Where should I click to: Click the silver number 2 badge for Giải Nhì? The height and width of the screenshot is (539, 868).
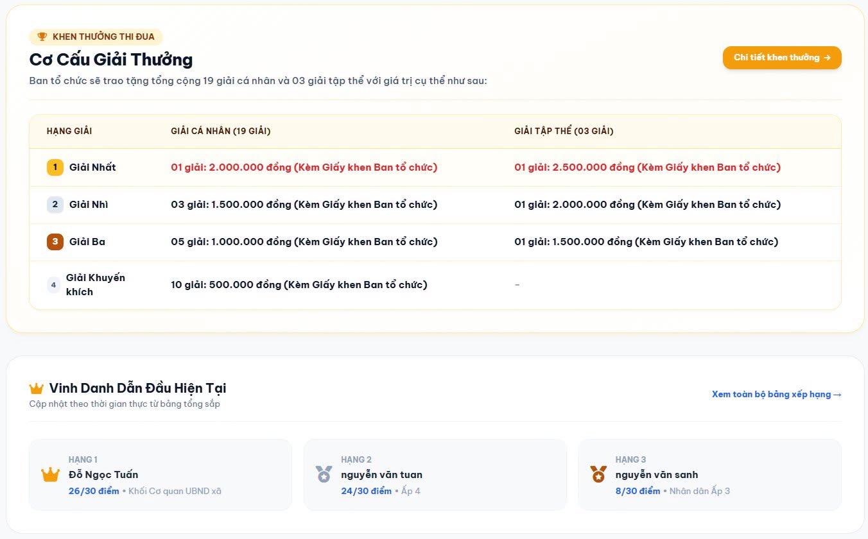(55, 205)
